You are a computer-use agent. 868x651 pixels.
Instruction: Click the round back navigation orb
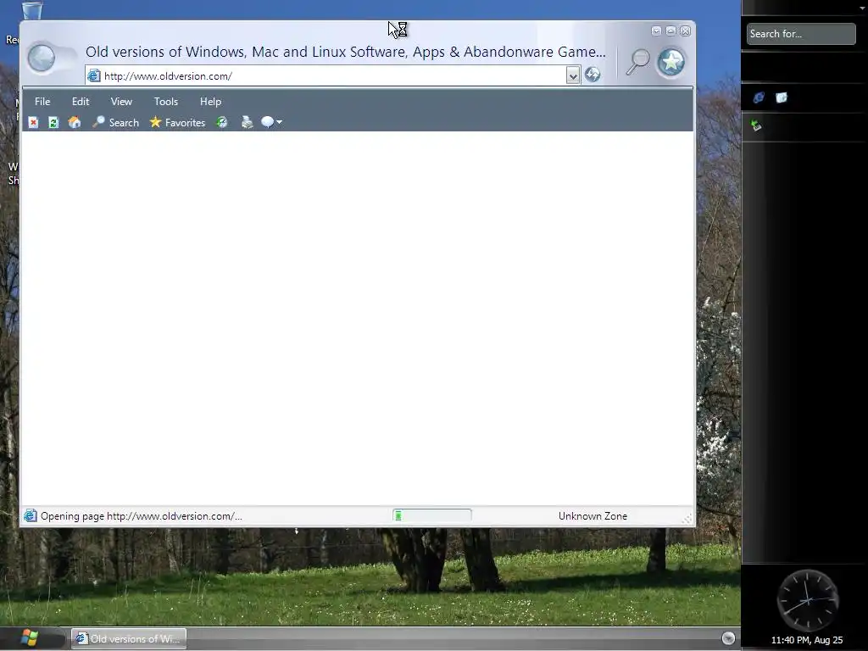pos(42,58)
